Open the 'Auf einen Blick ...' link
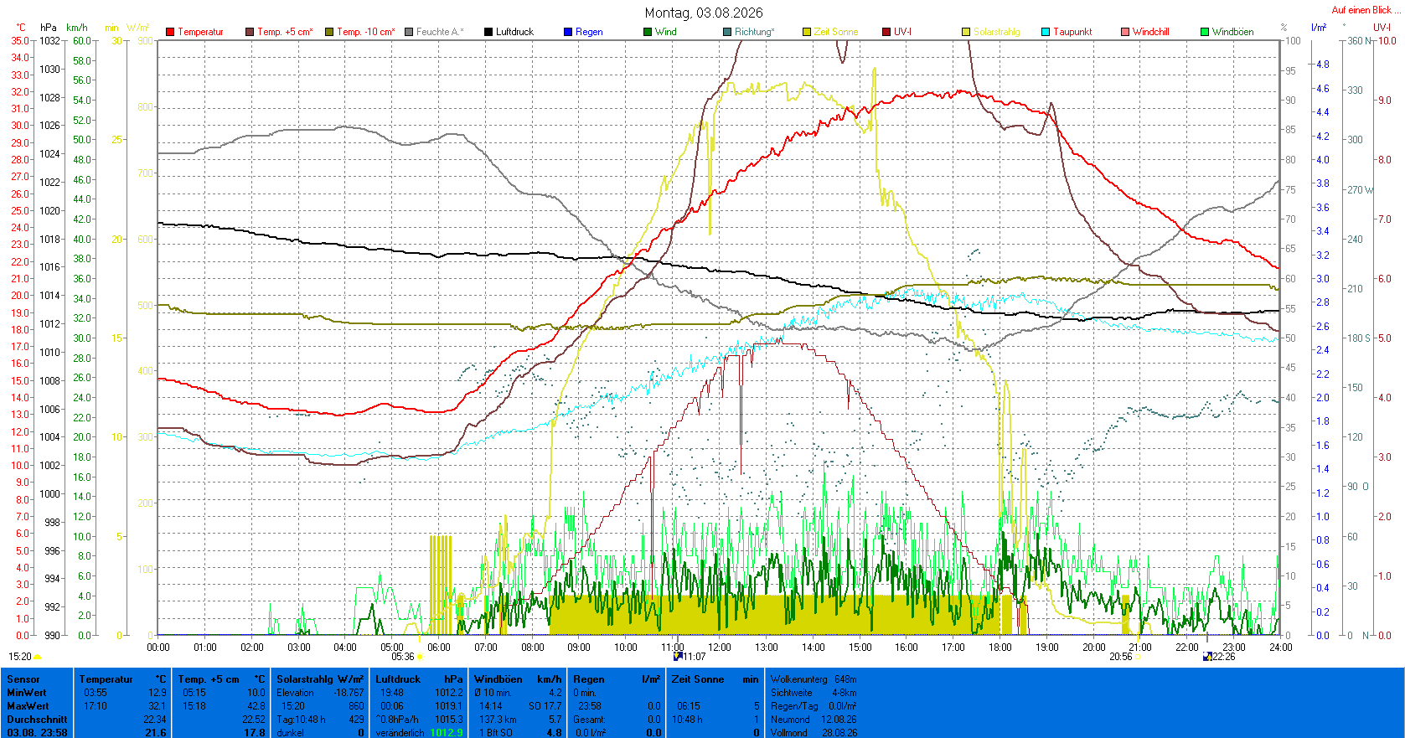This screenshot has height=738, width=1405. point(1365,10)
